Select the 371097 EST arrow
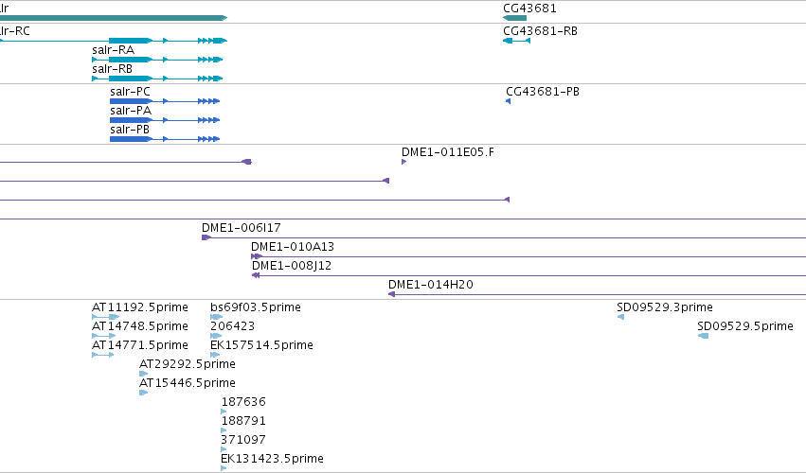The image size is (806, 473). [x=224, y=449]
